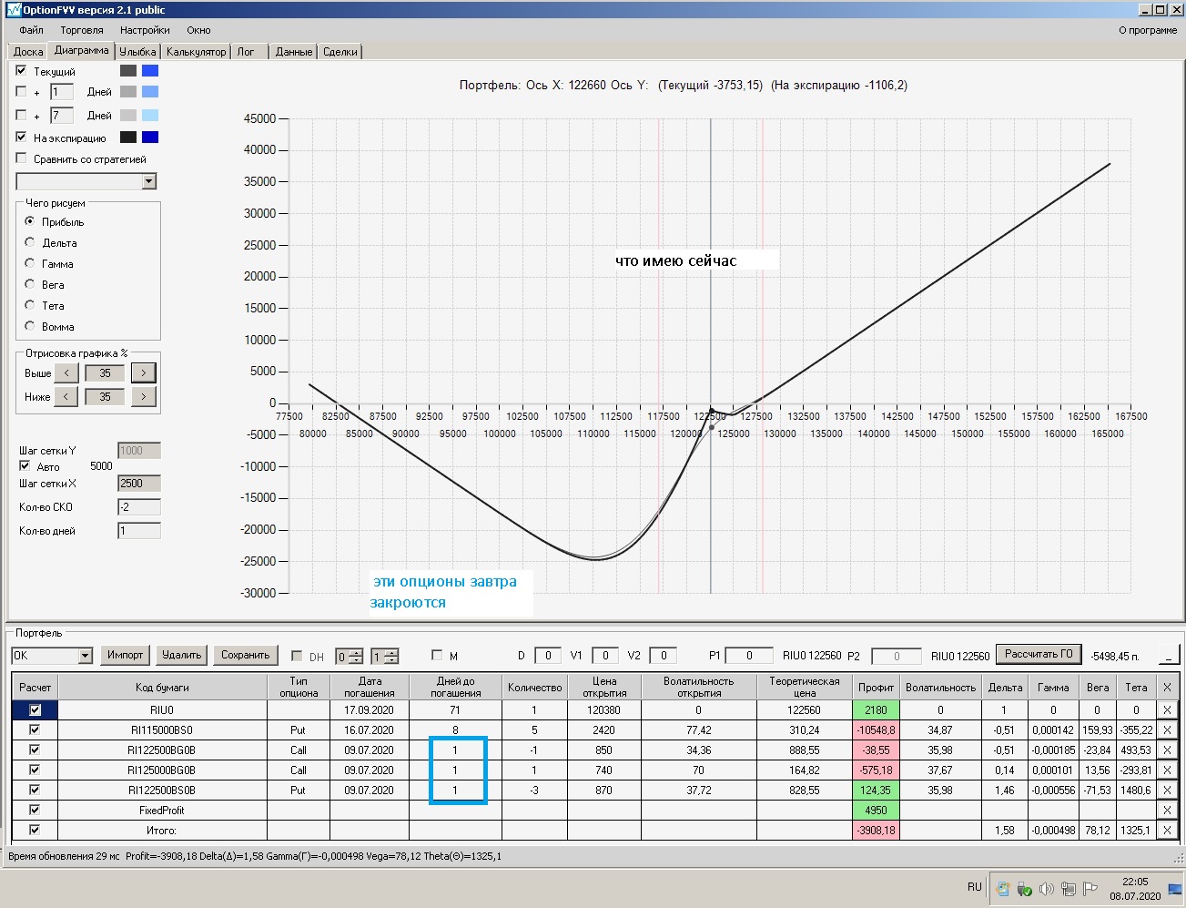
Task: Remove the RI122500BS0B Put row via X
Action: pyautogui.click(x=1167, y=790)
